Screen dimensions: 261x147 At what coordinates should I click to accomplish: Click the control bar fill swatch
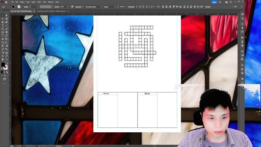point(13,7)
